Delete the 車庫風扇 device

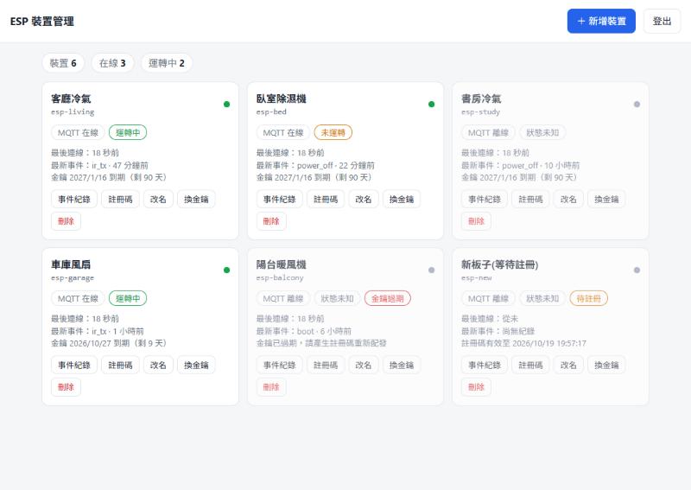(67, 387)
